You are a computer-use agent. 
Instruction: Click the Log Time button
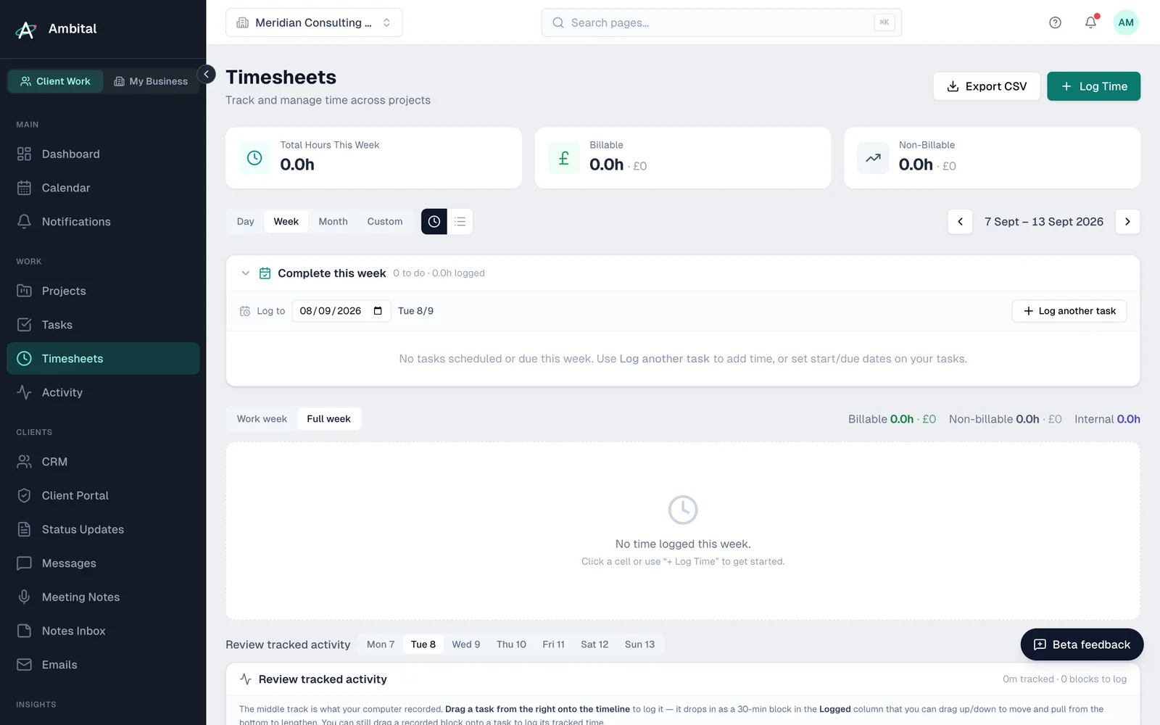[x=1093, y=86]
